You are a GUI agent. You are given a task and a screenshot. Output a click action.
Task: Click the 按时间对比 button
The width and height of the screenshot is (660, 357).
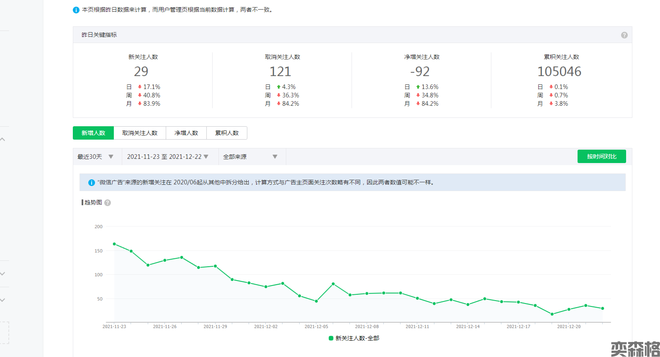[601, 156]
